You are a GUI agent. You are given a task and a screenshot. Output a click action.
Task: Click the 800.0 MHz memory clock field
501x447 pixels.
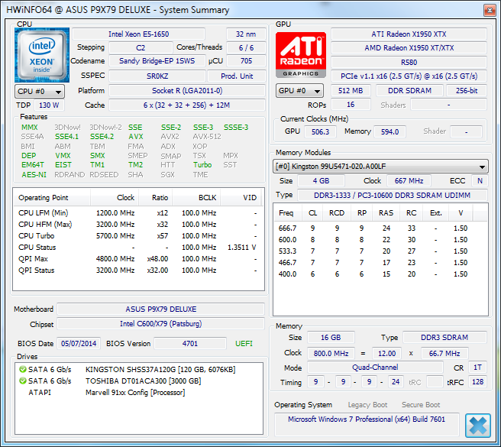331,354
